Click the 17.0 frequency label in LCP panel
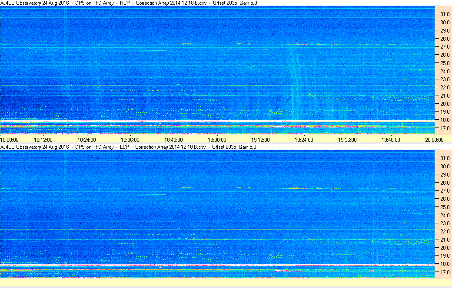Screen dimensions: 452x288 (x=445, y=272)
